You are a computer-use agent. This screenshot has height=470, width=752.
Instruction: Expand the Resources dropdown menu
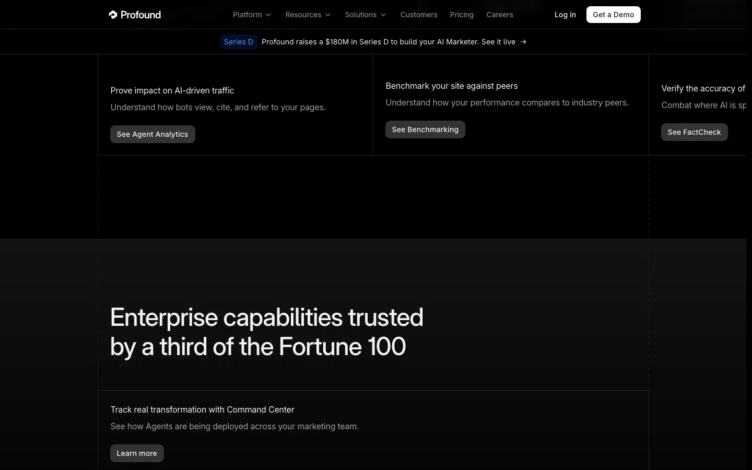(308, 15)
